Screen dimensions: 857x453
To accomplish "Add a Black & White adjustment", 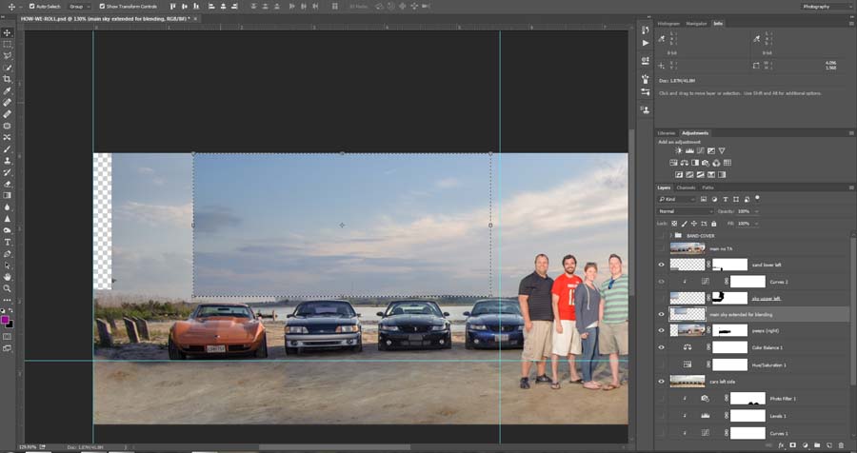I will point(695,163).
